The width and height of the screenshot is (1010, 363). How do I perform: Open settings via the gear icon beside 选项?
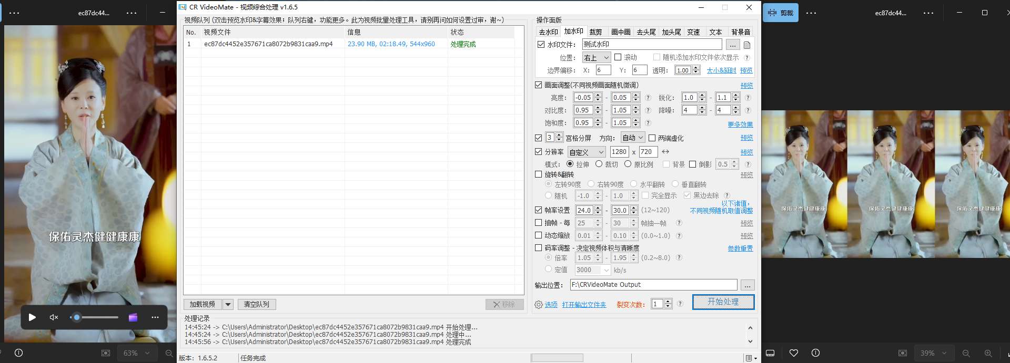click(x=539, y=305)
